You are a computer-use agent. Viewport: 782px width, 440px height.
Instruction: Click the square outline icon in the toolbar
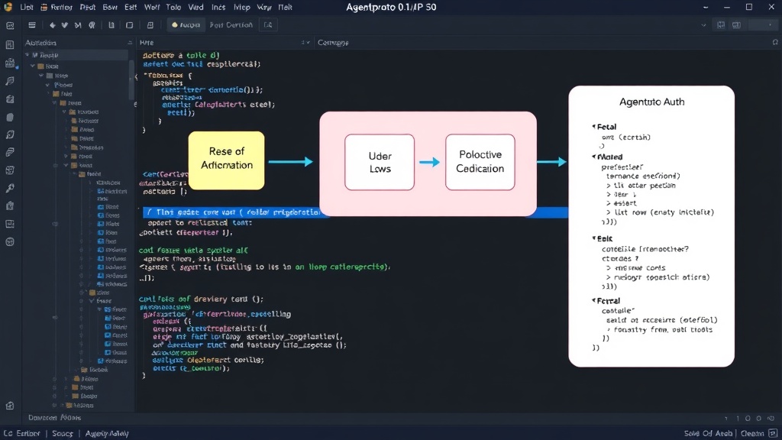coord(130,25)
